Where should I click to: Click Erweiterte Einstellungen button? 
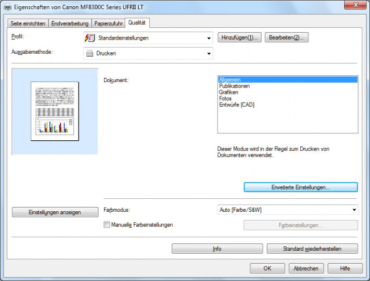coord(300,187)
